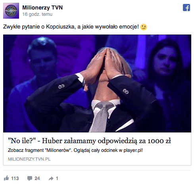Open the '16 godz. temu' timestamp

pos(37,14)
